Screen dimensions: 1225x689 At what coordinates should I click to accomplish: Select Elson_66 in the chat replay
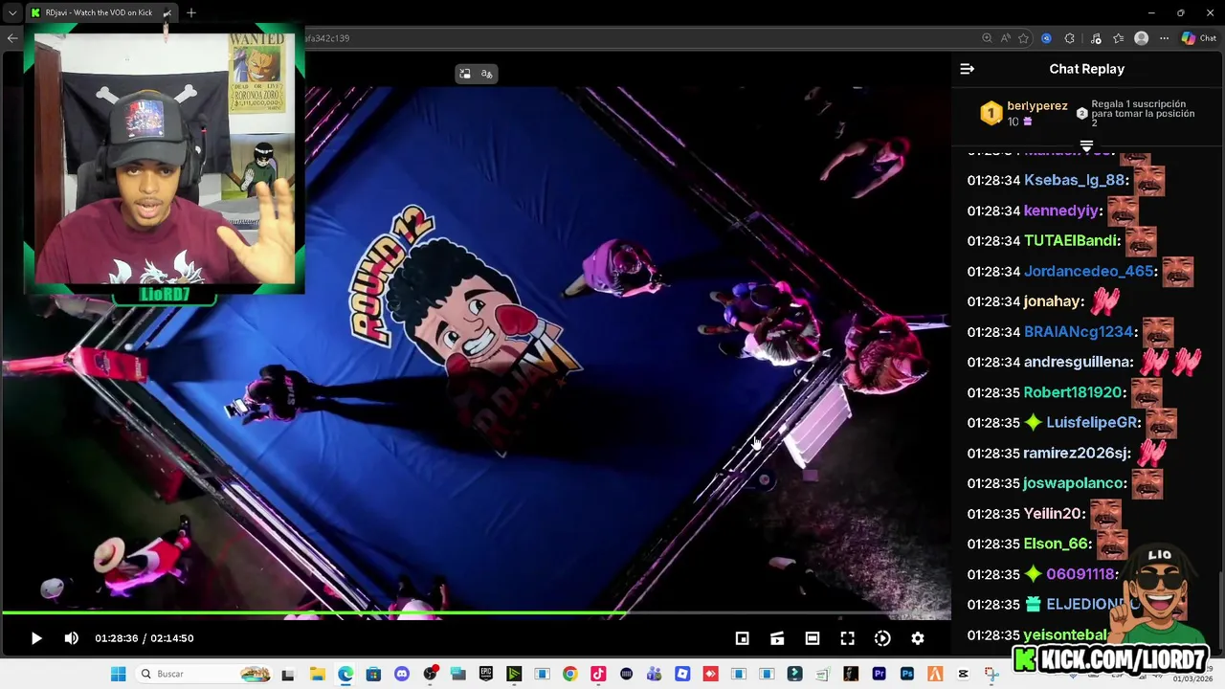pos(1056,544)
